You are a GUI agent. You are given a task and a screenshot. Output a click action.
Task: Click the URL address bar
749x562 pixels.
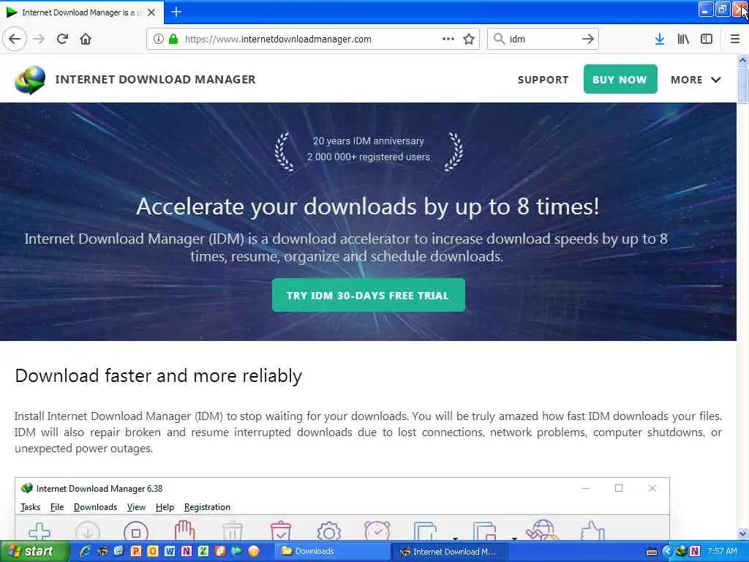[313, 39]
